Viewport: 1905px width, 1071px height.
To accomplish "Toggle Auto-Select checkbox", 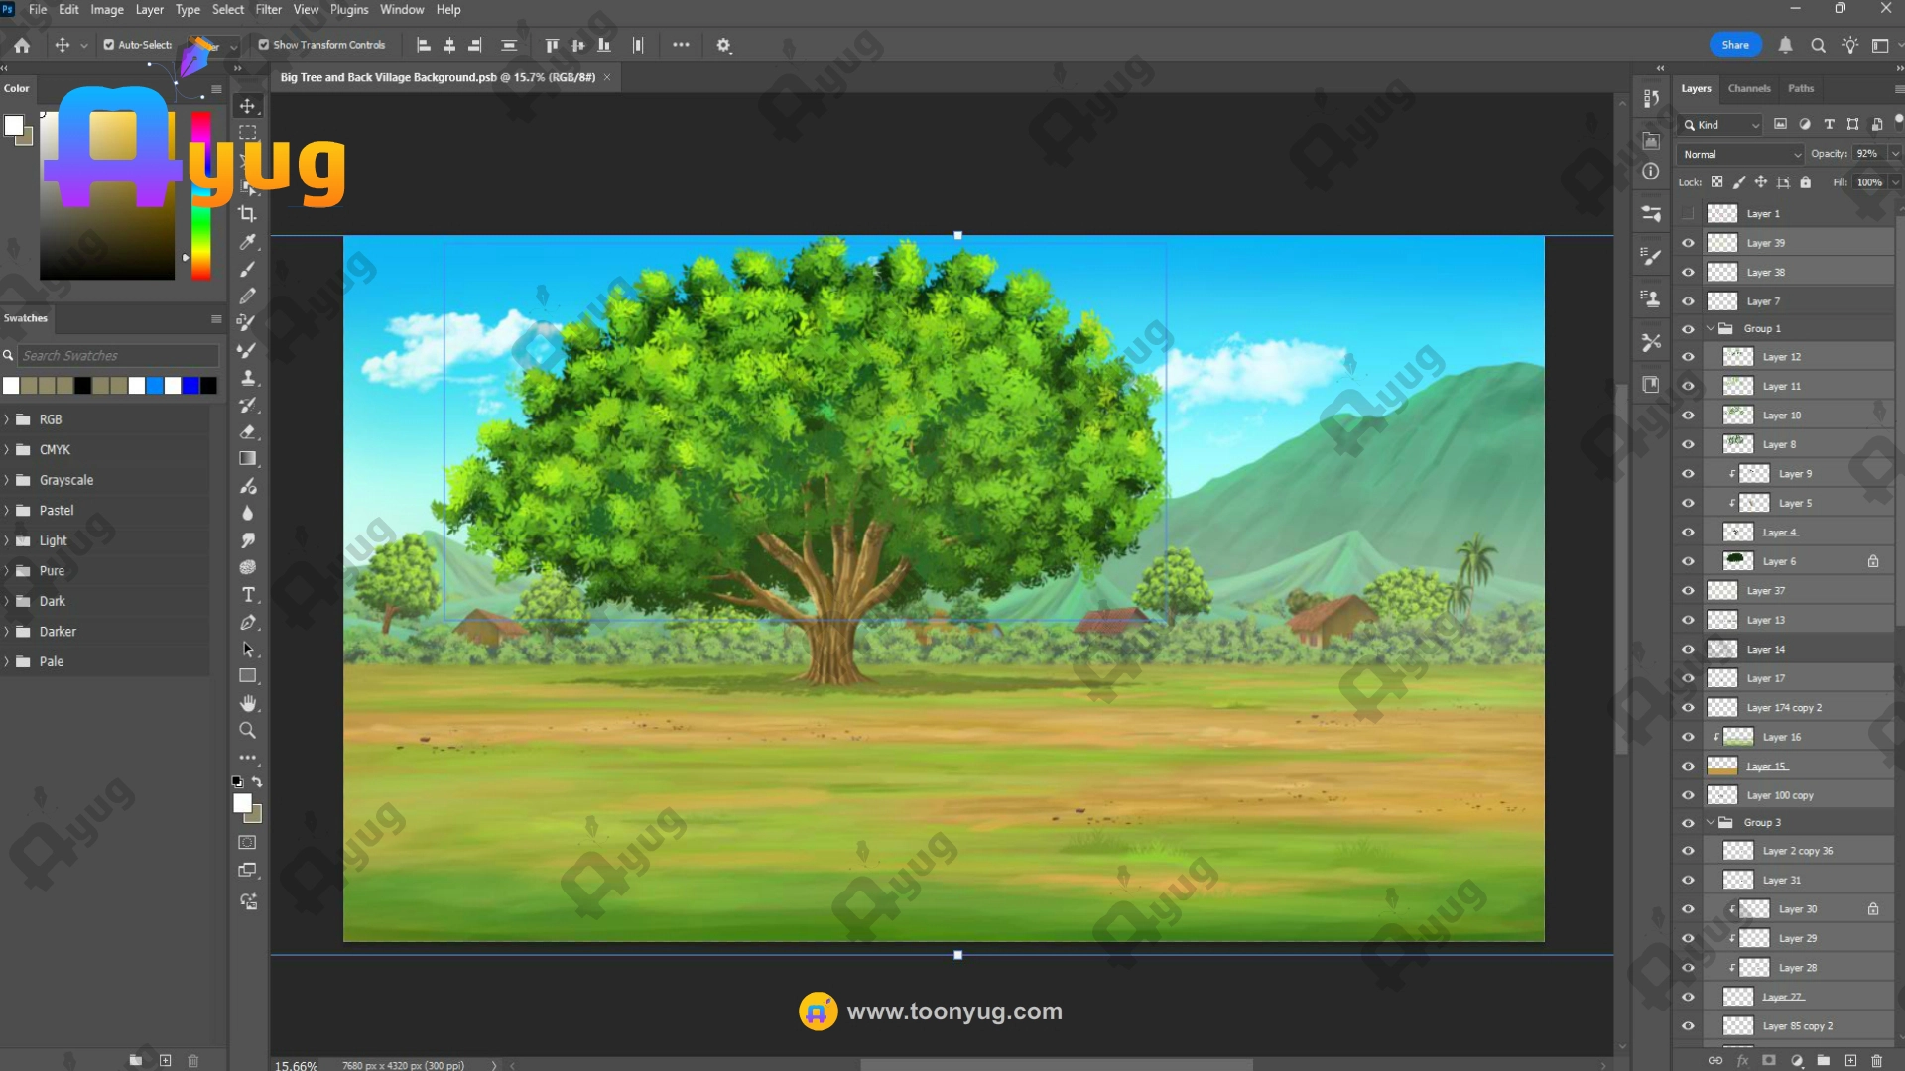I will pyautogui.click(x=109, y=45).
